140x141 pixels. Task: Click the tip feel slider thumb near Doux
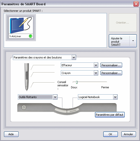point(77,82)
